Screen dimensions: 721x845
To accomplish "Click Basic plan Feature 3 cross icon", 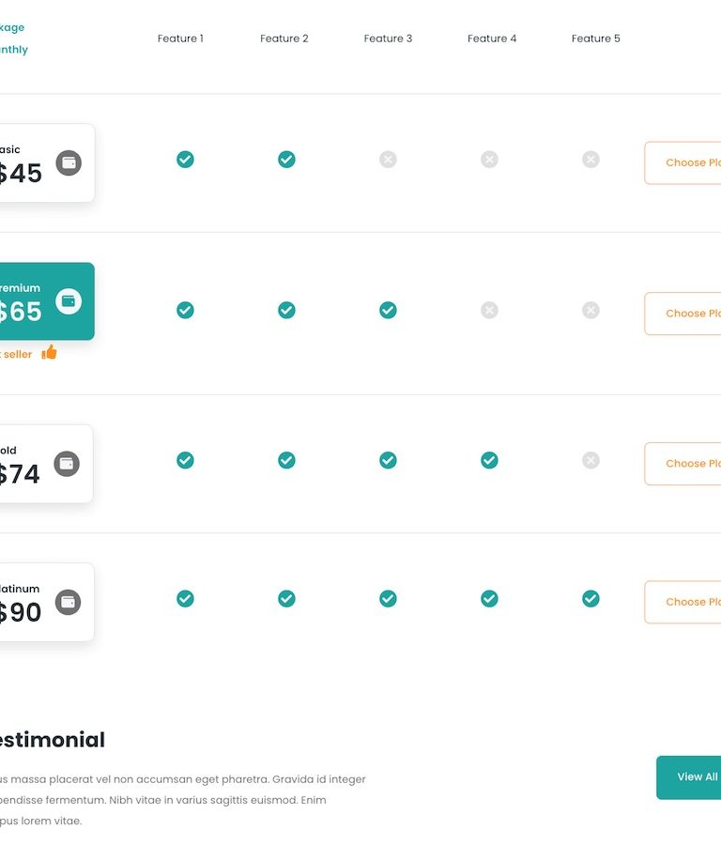I will (388, 160).
